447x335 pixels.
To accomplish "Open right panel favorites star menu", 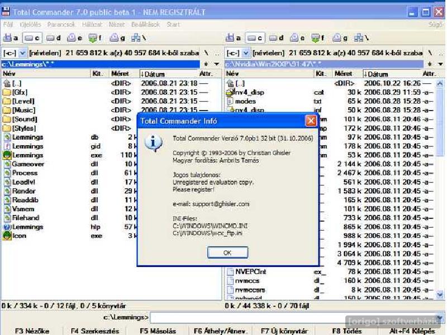I will (430, 64).
